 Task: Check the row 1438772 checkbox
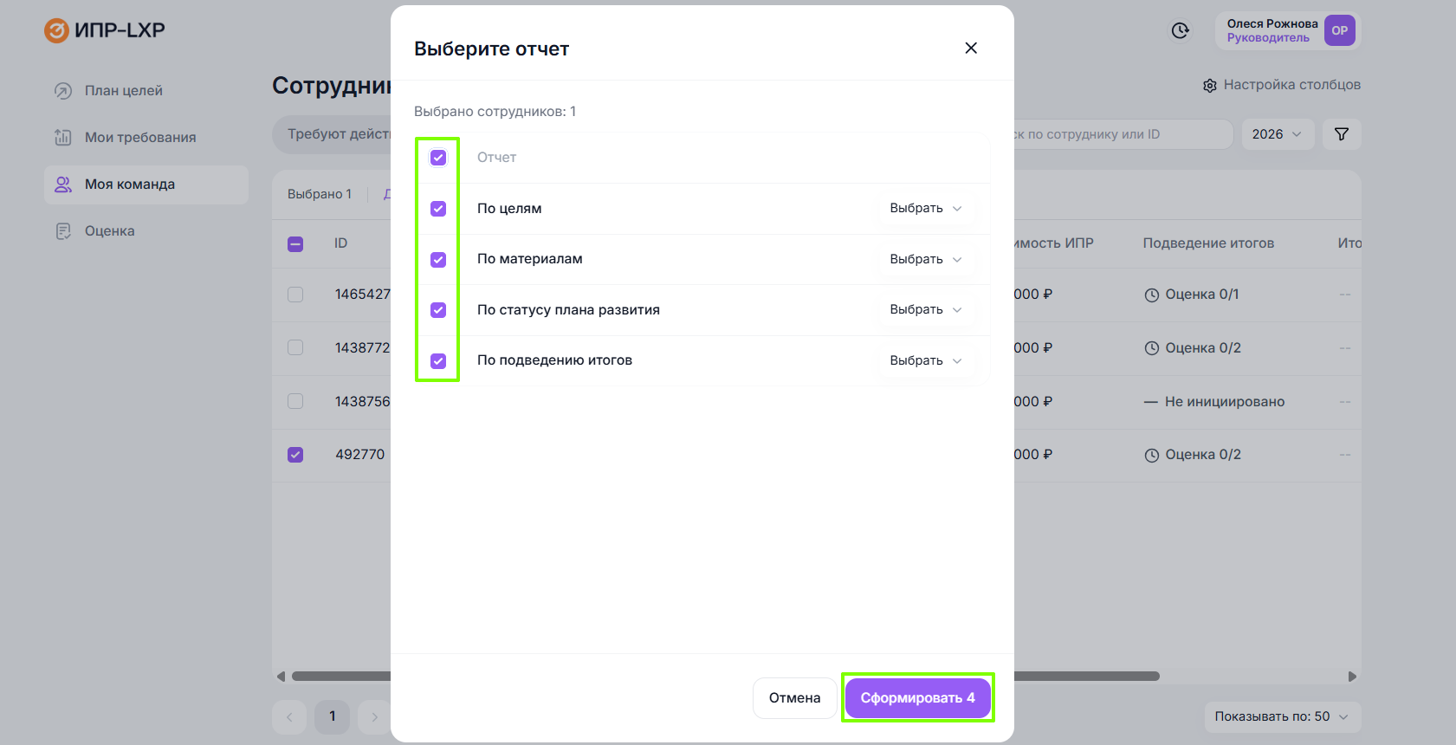pos(295,347)
